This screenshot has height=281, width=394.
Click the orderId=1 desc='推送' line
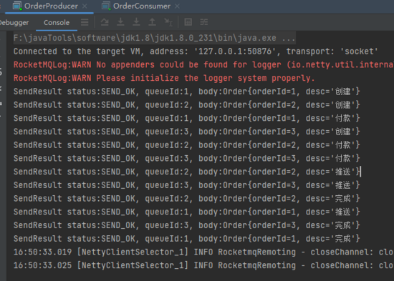tap(187, 212)
